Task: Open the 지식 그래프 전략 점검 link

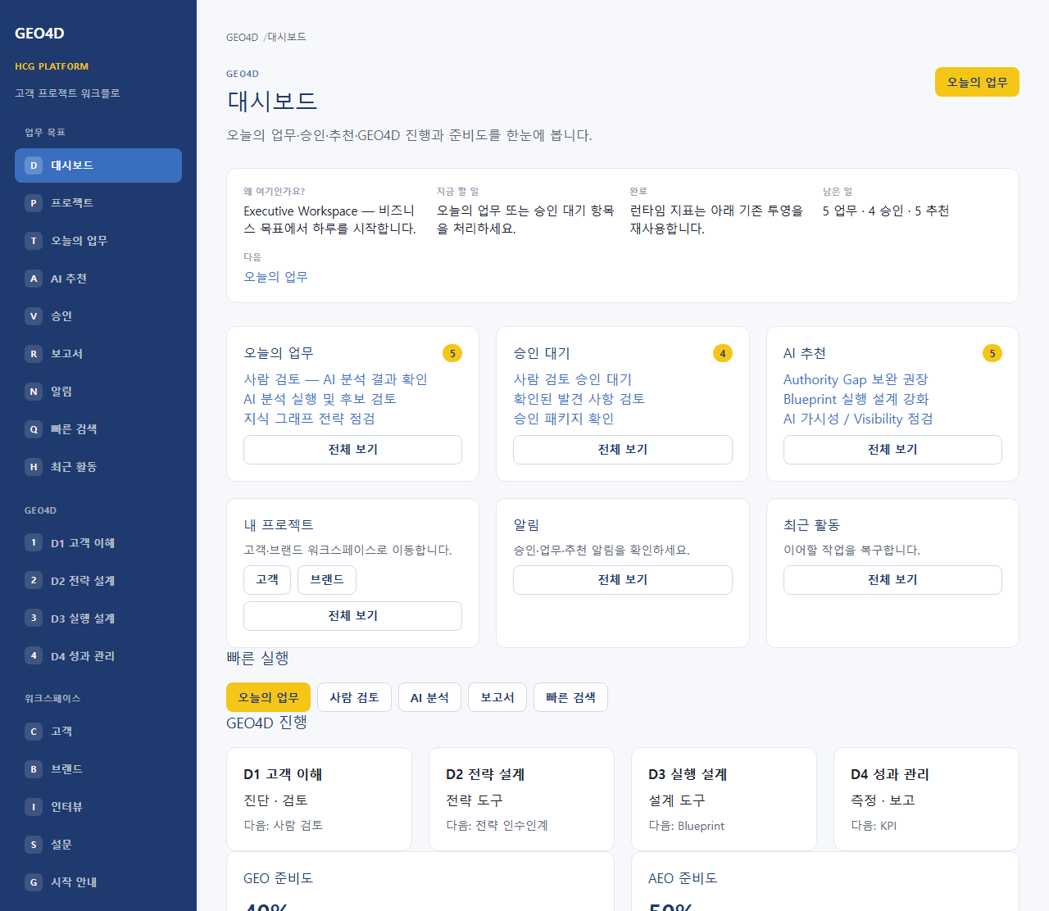Action: pos(309,419)
